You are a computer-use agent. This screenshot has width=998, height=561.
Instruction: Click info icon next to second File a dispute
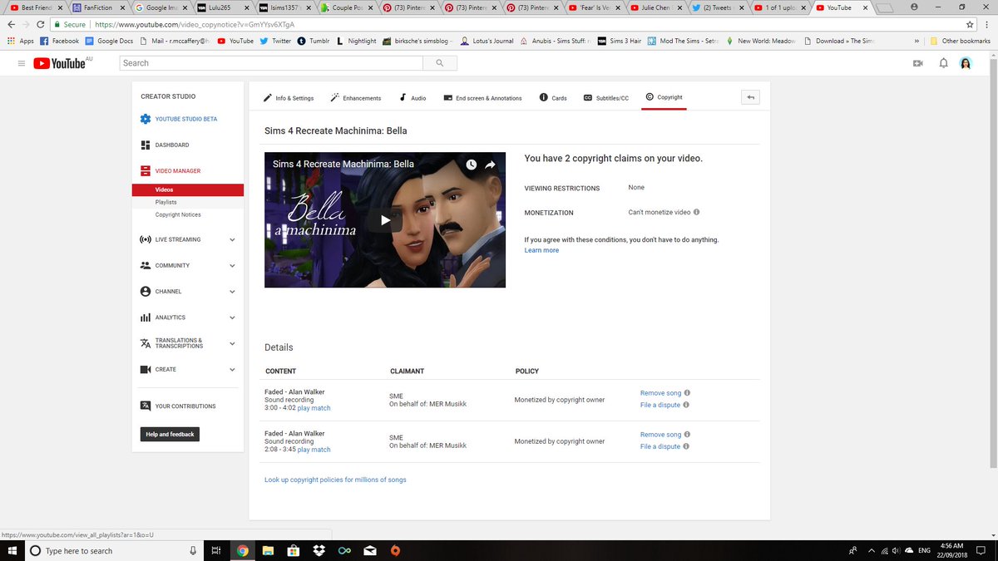[687, 446]
